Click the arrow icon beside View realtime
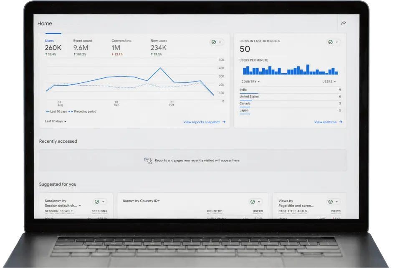This screenshot has height=268, width=397. pyautogui.click(x=341, y=122)
